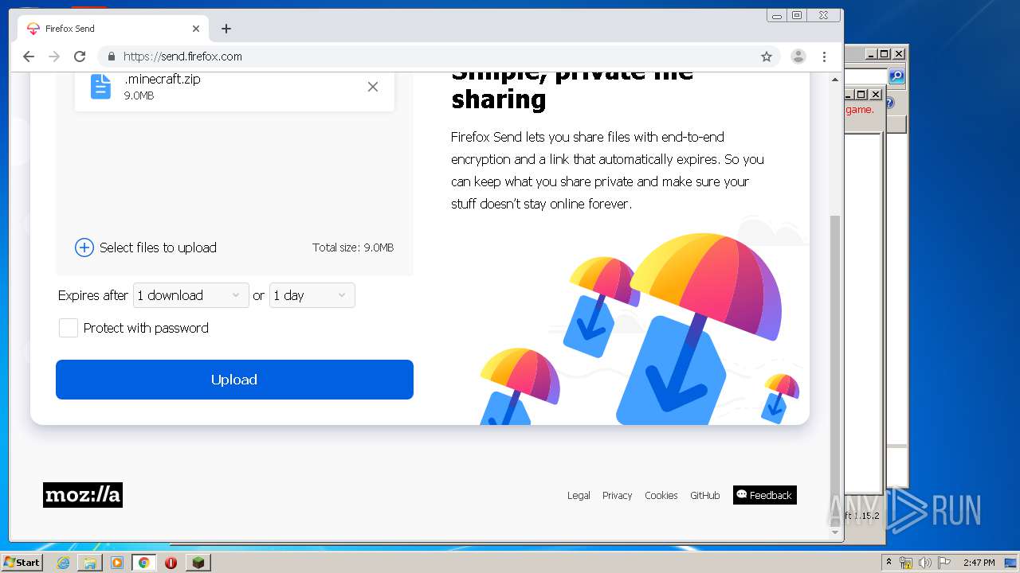Click the Mozilla logo in the footer
The width and height of the screenshot is (1020, 573).
tap(83, 495)
